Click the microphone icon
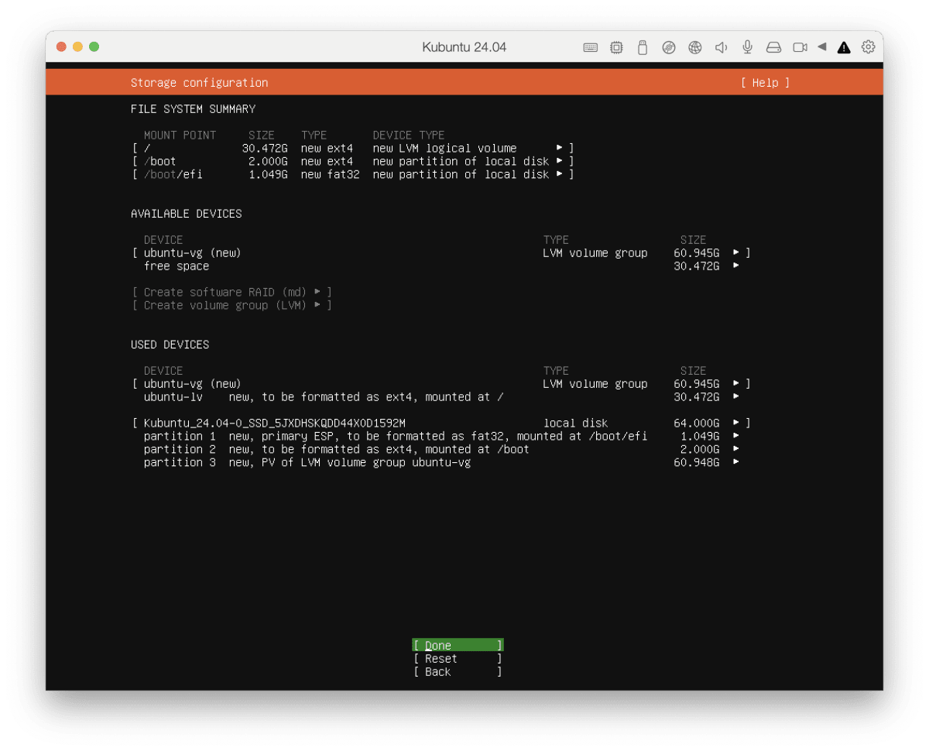Screen dimensions: 929x751 pos(747,47)
